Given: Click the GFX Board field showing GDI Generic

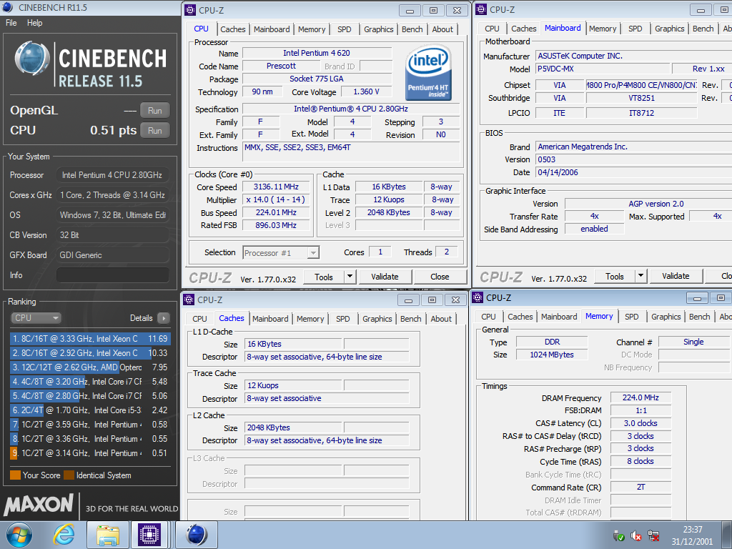Looking at the screenshot, I should pos(112,255).
